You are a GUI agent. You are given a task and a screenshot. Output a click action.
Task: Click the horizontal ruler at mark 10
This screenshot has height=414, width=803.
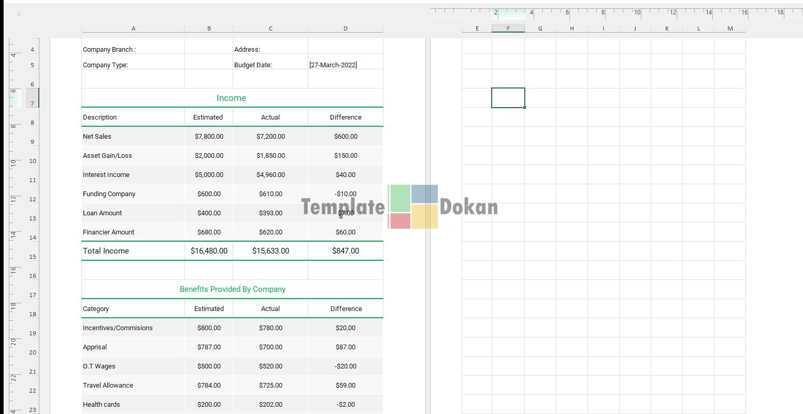(637, 12)
